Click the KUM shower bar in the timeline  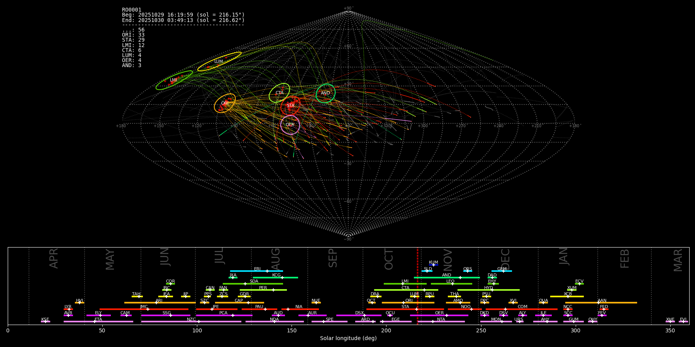(434, 265)
